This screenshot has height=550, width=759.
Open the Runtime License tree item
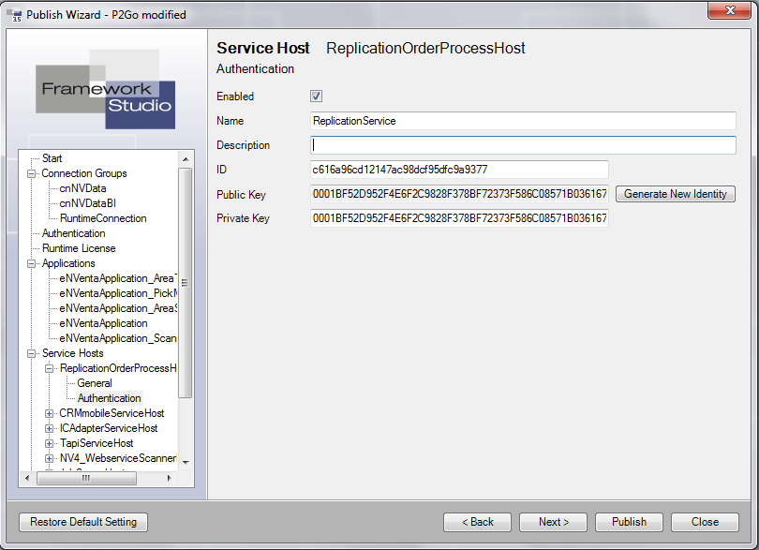[x=79, y=248]
